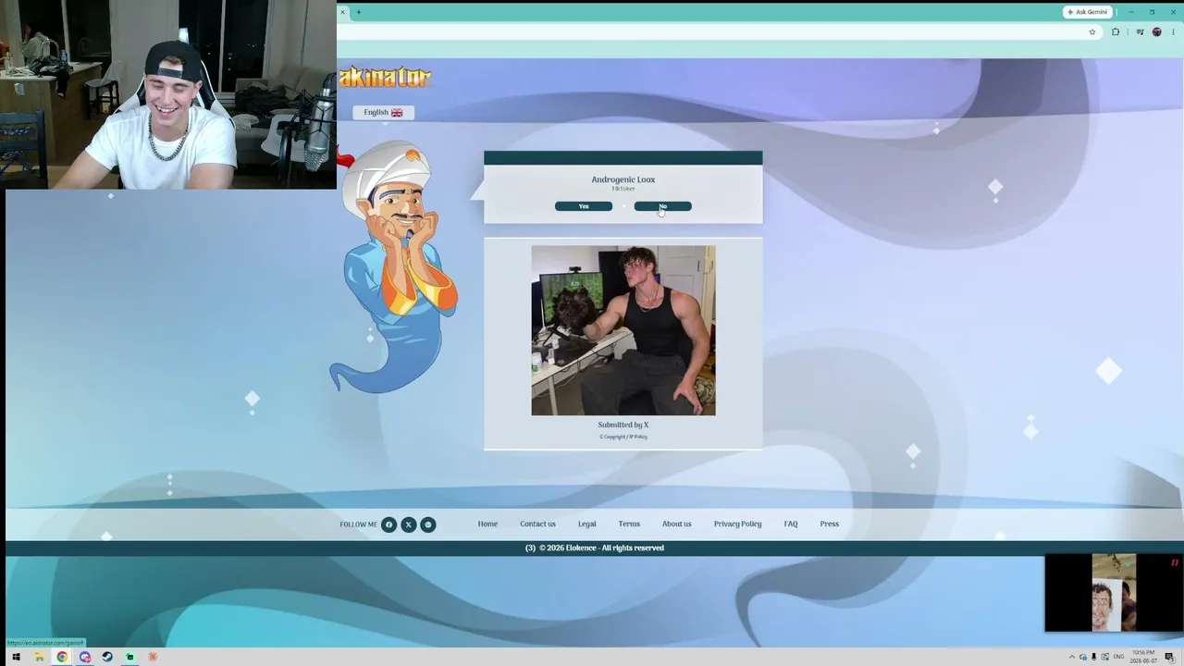
Task: Open the Legal footer link
Action: coord(587,524)
